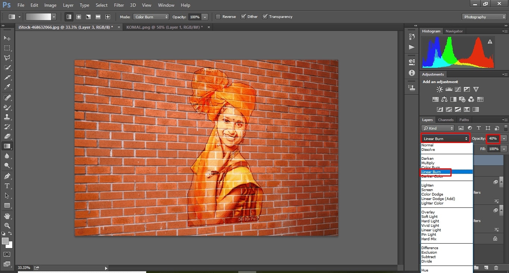This screenshot has height=273, width=509.
Task: Toggle the Transparency checkbox
Action: point(265,17)
